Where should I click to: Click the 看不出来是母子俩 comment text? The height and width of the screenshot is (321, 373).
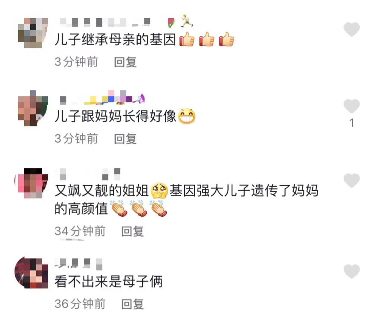pos(109,281)
